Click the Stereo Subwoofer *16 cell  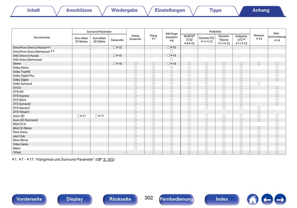click(x=117, y=63)
